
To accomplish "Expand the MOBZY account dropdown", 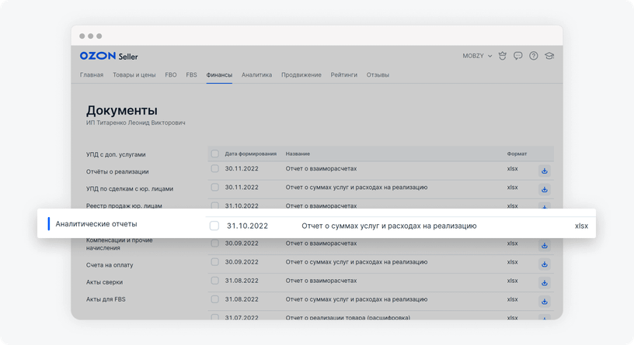I will (477, 56).
